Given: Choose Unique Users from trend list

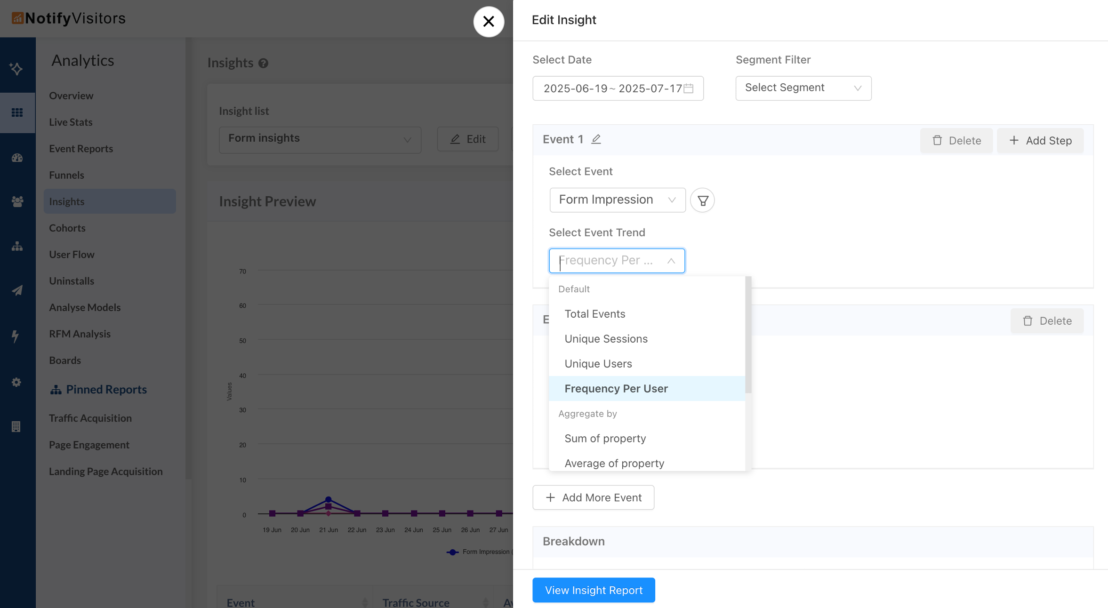Looking at the screenshot, I should click(598, 364).
